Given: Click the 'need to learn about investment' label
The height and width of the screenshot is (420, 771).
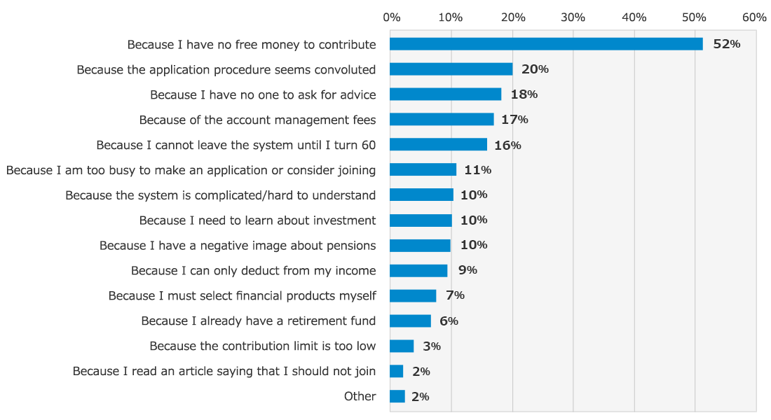Looking at the screenshot, I should click(x=257, y=220).
